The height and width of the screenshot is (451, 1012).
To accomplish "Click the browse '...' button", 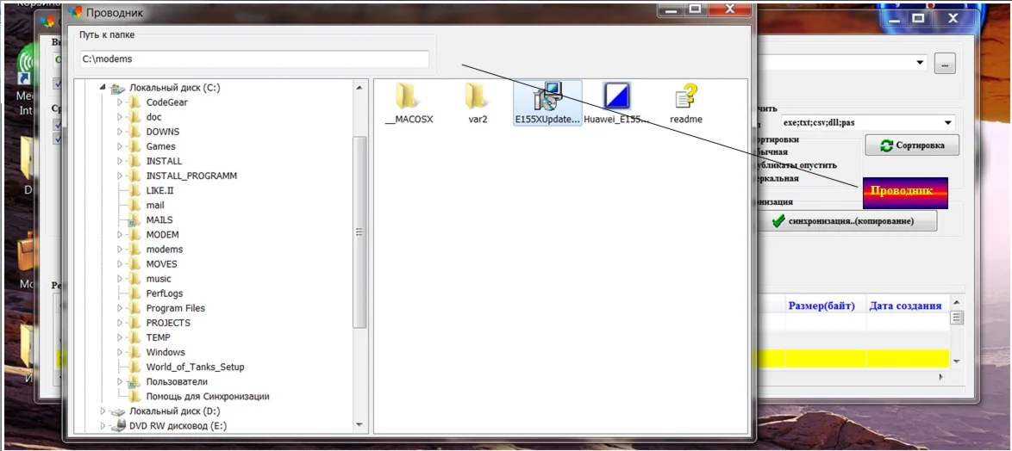I will pyautogui.click(x=945, y=64).
